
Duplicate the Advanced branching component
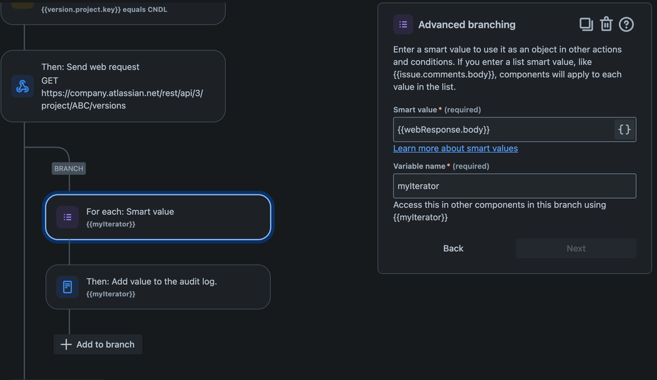click(585, 25)
